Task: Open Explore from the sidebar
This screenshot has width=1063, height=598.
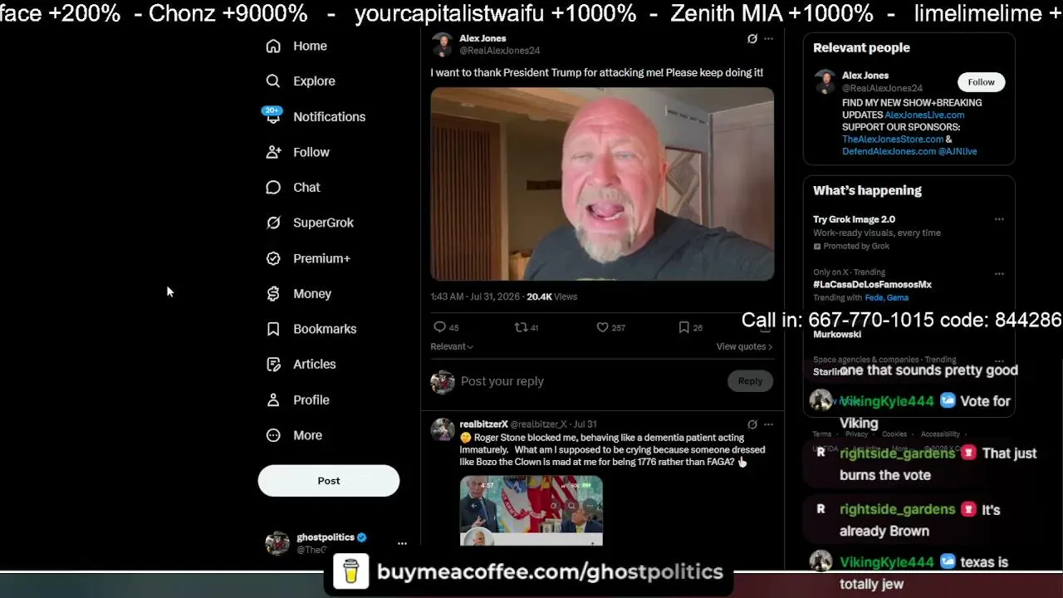Action: coord(300,81)
